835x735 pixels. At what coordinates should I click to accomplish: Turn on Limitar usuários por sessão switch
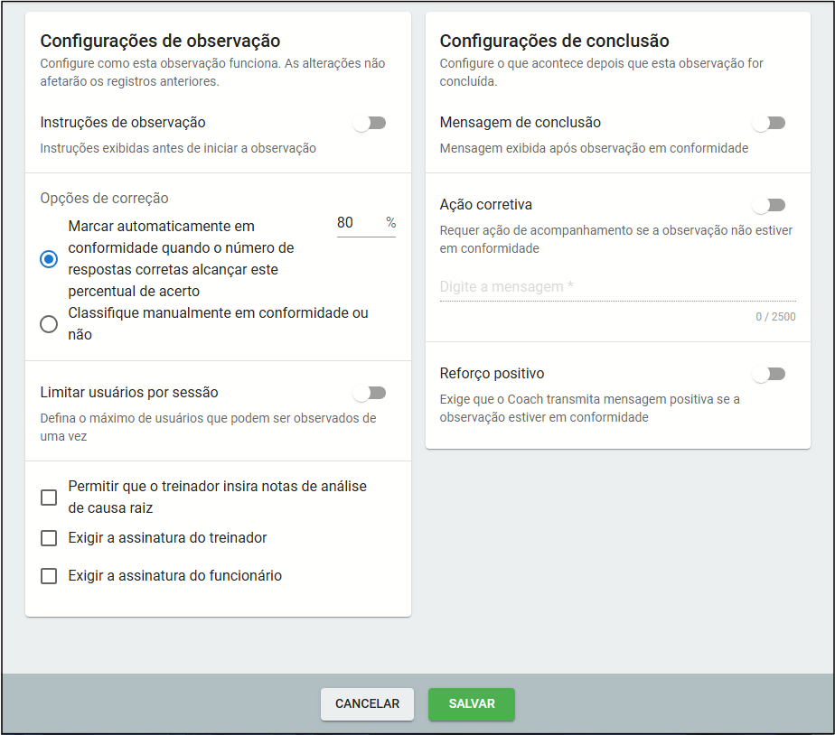[x=369, y=393]
